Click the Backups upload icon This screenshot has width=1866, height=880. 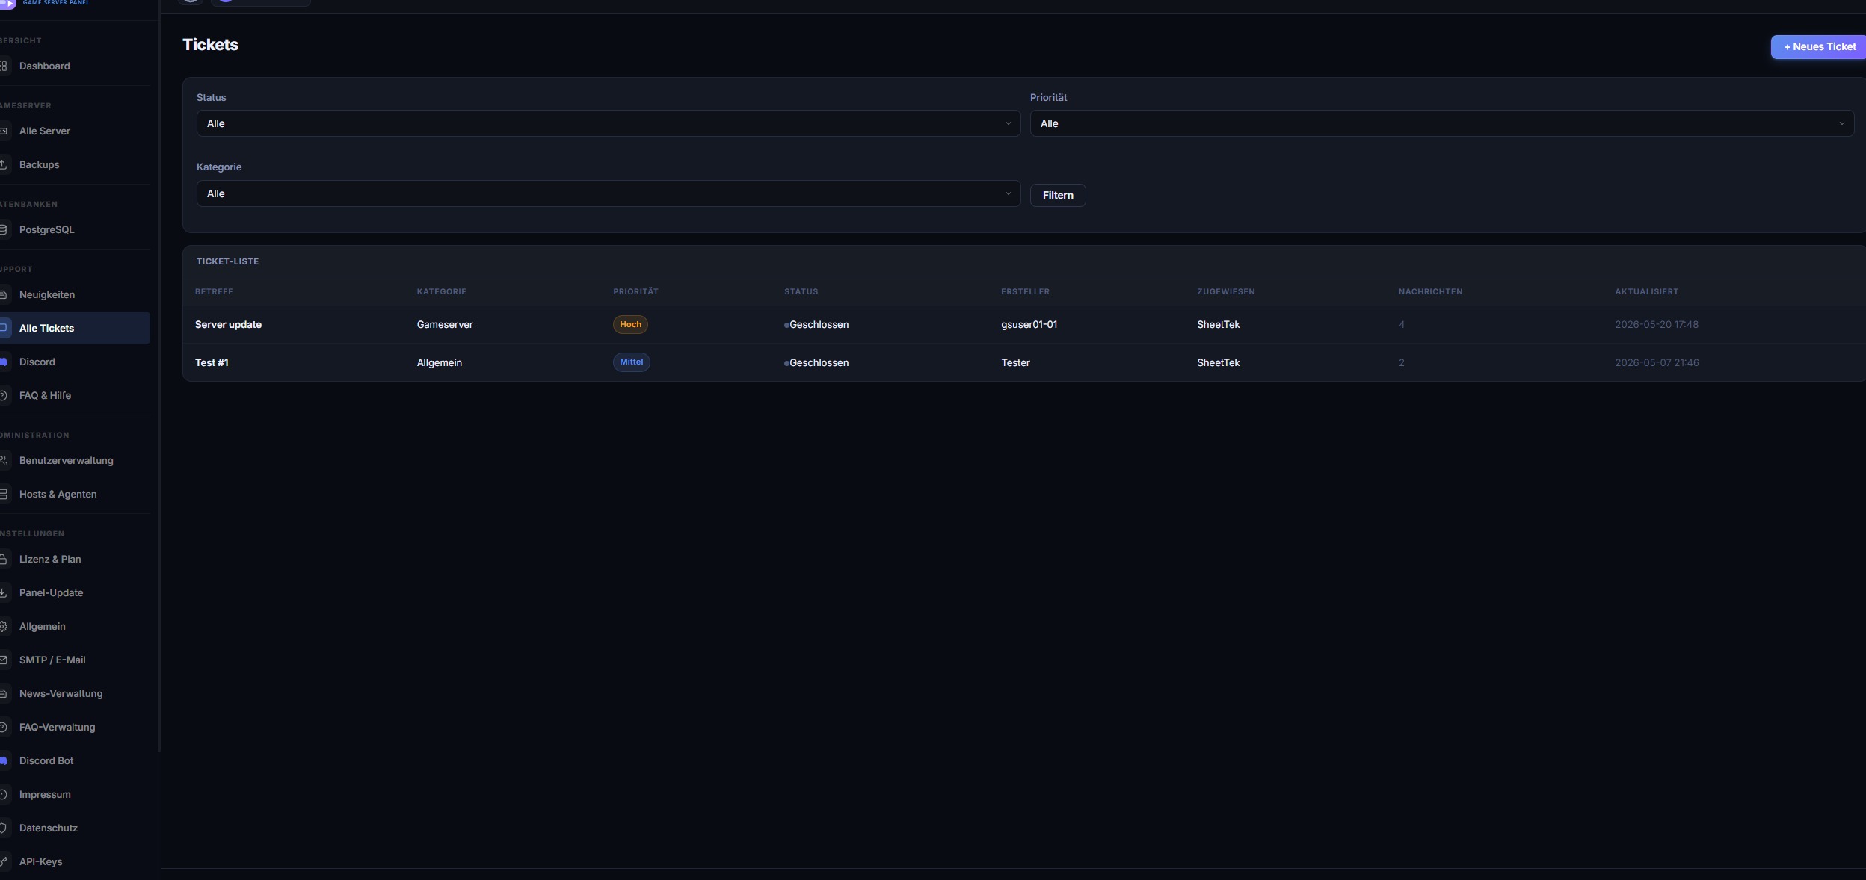[4, 165]
